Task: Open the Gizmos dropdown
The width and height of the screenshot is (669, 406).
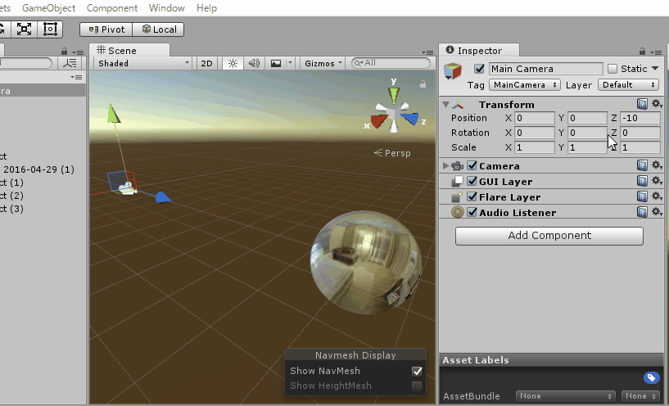Action: coord(323,63)
